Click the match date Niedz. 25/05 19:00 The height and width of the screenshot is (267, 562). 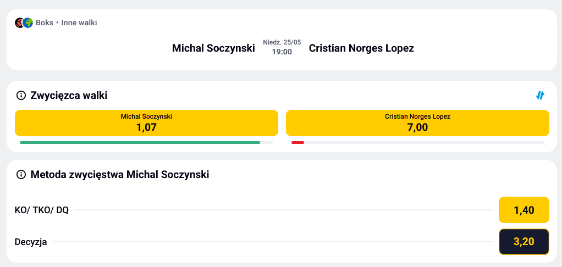pos(282,47)
